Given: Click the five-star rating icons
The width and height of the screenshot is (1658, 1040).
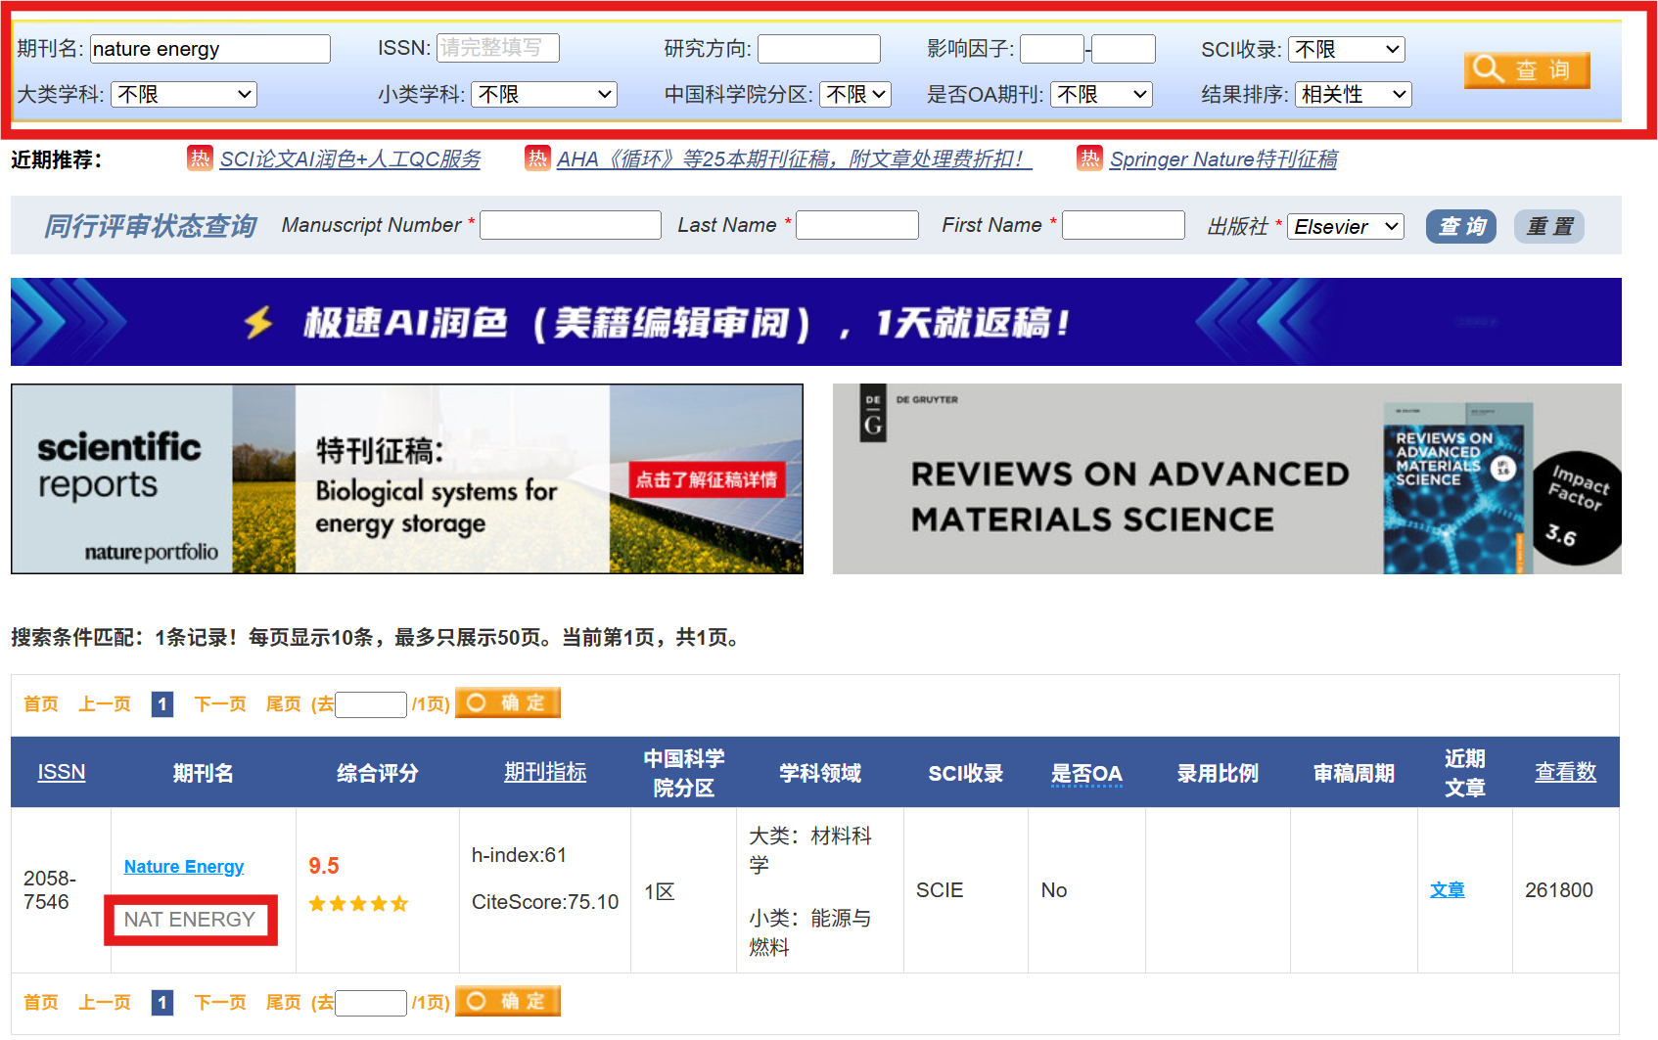Looking at the screenshot, I should point(358,904).
